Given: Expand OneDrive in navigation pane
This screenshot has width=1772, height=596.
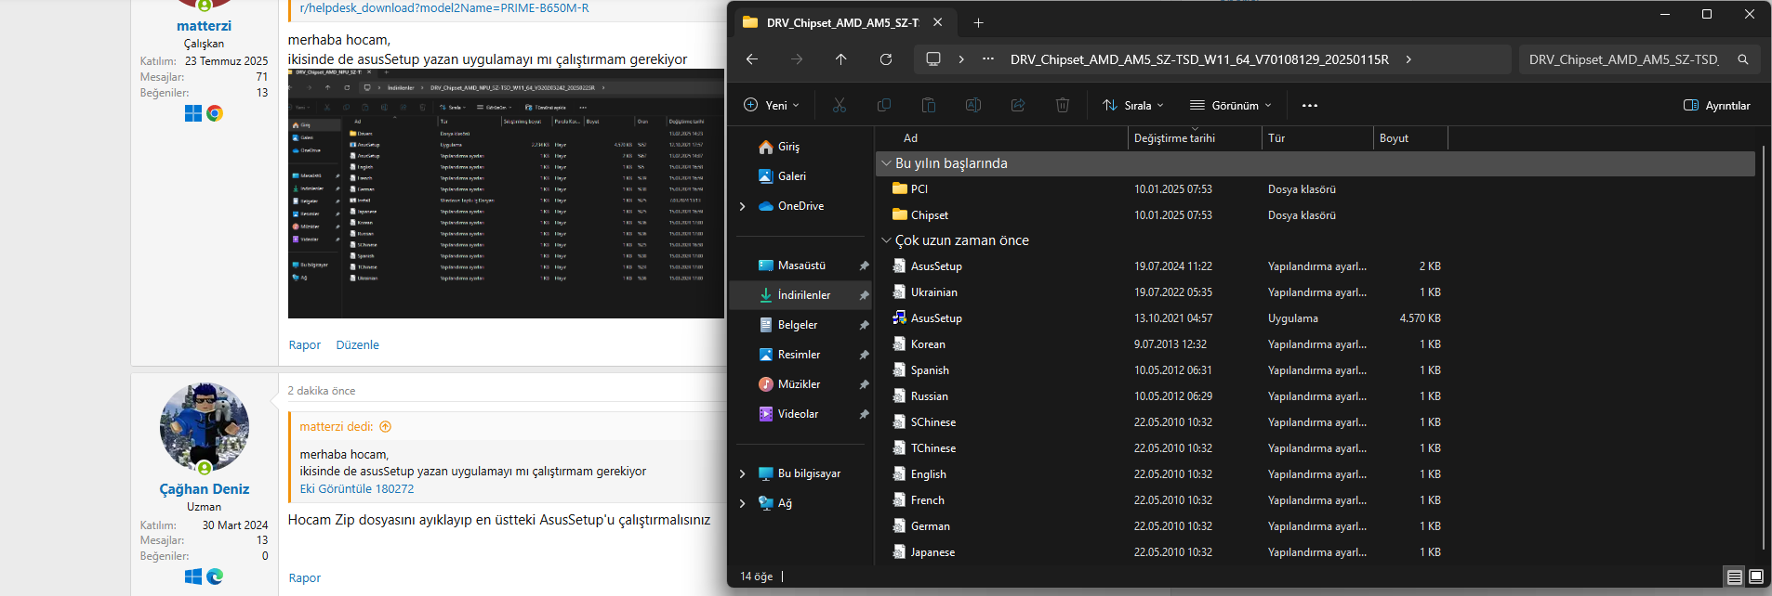Looking at the screenshot, I should coord(742,206).
